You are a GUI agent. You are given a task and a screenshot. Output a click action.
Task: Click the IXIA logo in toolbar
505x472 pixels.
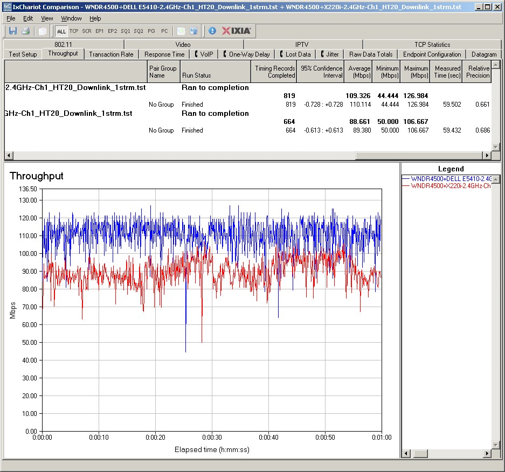pyautogui.click(x=236, y=31)
